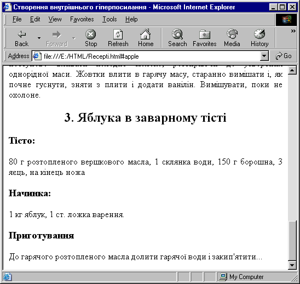Open the Favorites menu in the menu bar
Screen dimensions: 300x284
click(82, 19)
